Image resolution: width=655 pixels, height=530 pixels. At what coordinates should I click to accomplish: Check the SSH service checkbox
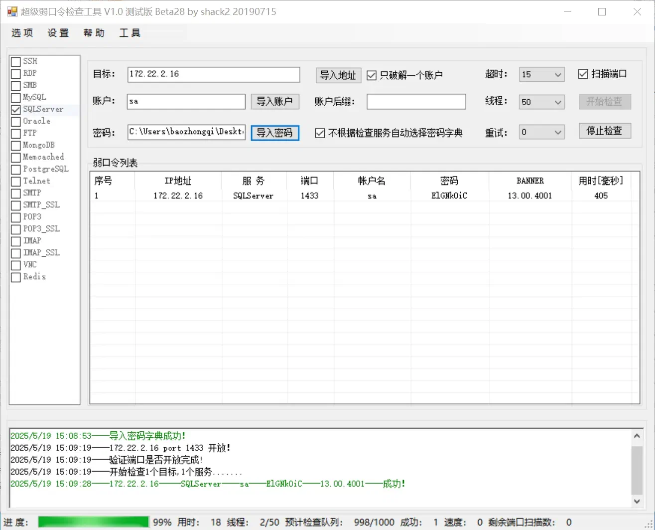(16, 61)
